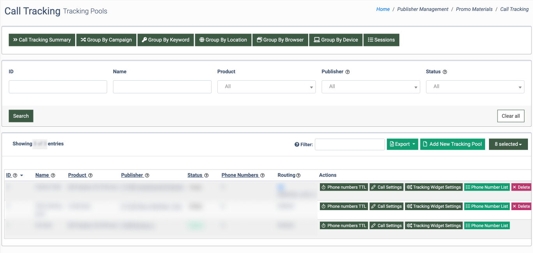Viewport: 533px width, 253px height.
Task: Expand the Publisher dropdown filter
Action: point(371,87)
